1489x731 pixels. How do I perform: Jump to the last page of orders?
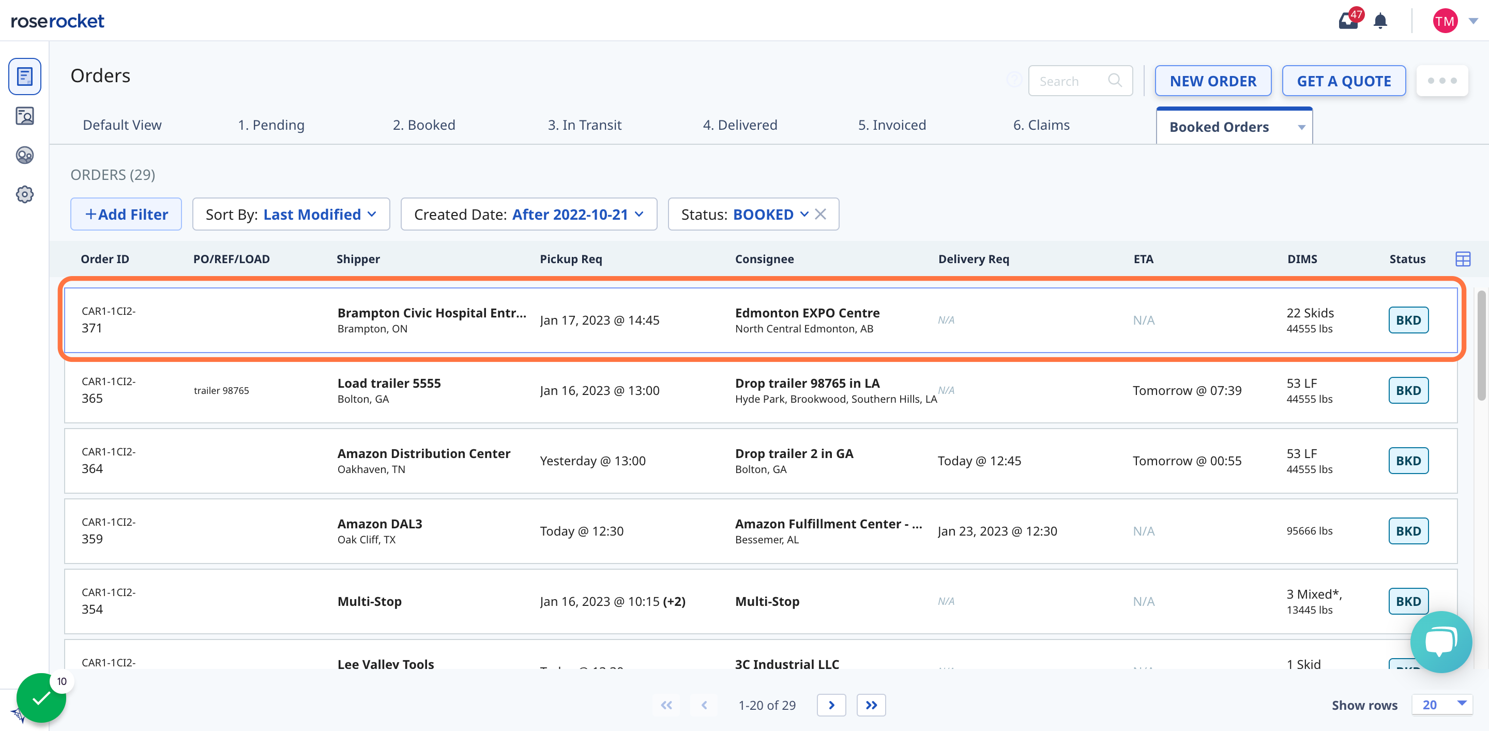871,705
